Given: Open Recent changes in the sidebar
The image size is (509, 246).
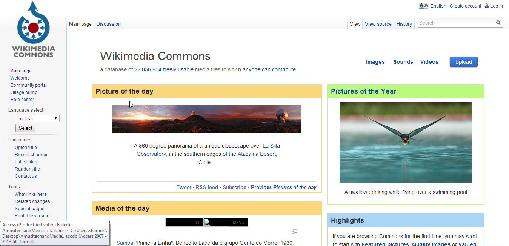Looking at the screenshot, I should 31,155.
